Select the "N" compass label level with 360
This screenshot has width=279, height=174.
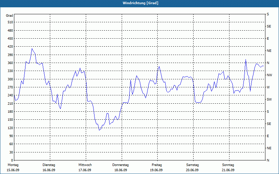268,63
